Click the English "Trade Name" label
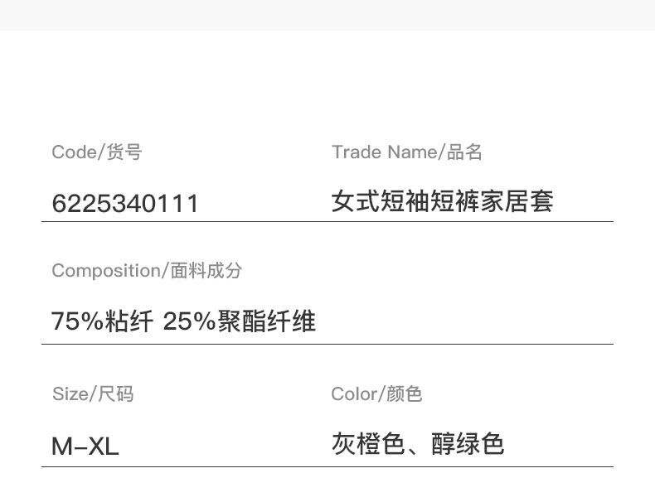This screenshot has height=502, width=655. coord(383,152)
